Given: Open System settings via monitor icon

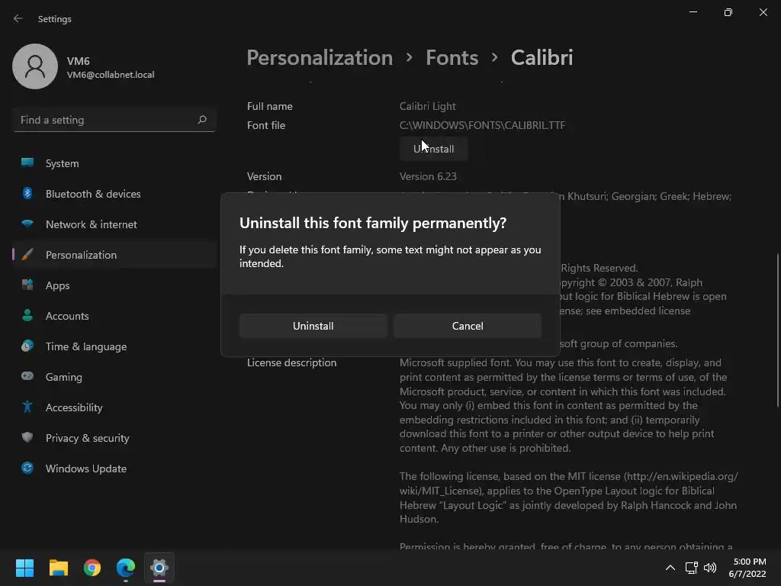Looking at the screenshot, I should tap(27, 163).
